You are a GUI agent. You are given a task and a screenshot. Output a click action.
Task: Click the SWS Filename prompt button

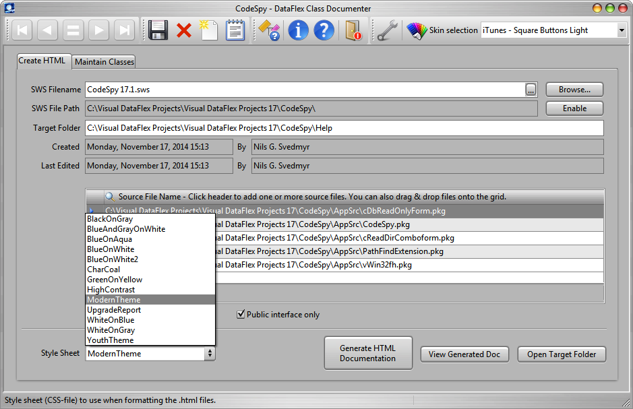(x=531, y=90)
